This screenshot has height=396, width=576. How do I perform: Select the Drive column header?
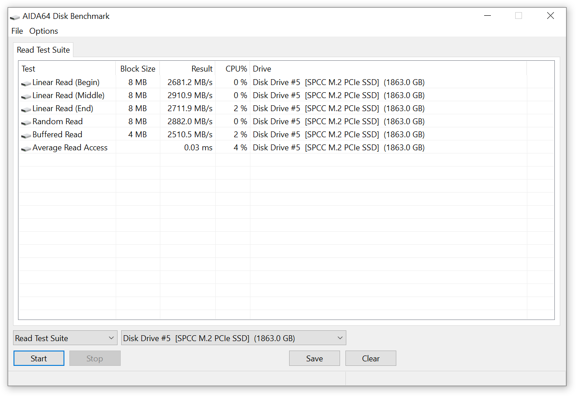click(262, 69)
